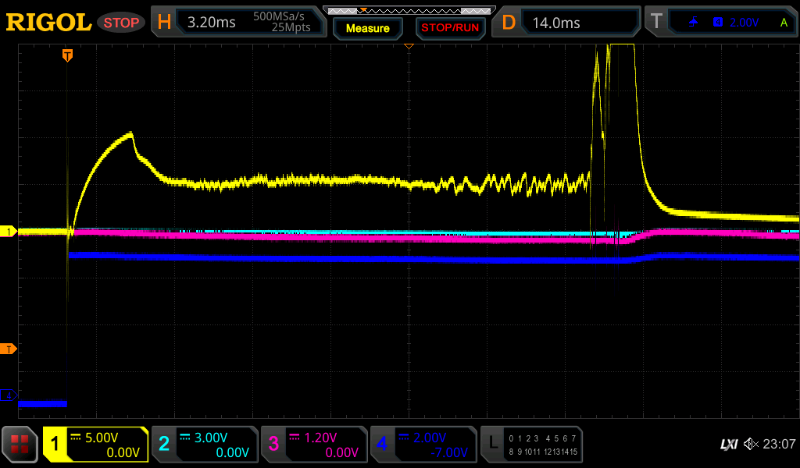The image size is (800, 468).
Task: Select the blue channel 4 offset marker
Action: point(9,395)
